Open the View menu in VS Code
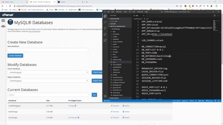 pos(125,12)
